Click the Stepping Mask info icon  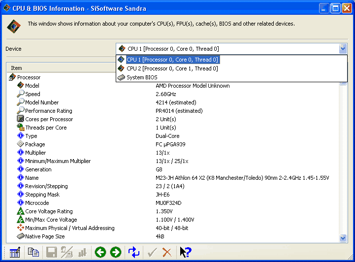click(20, 195)
